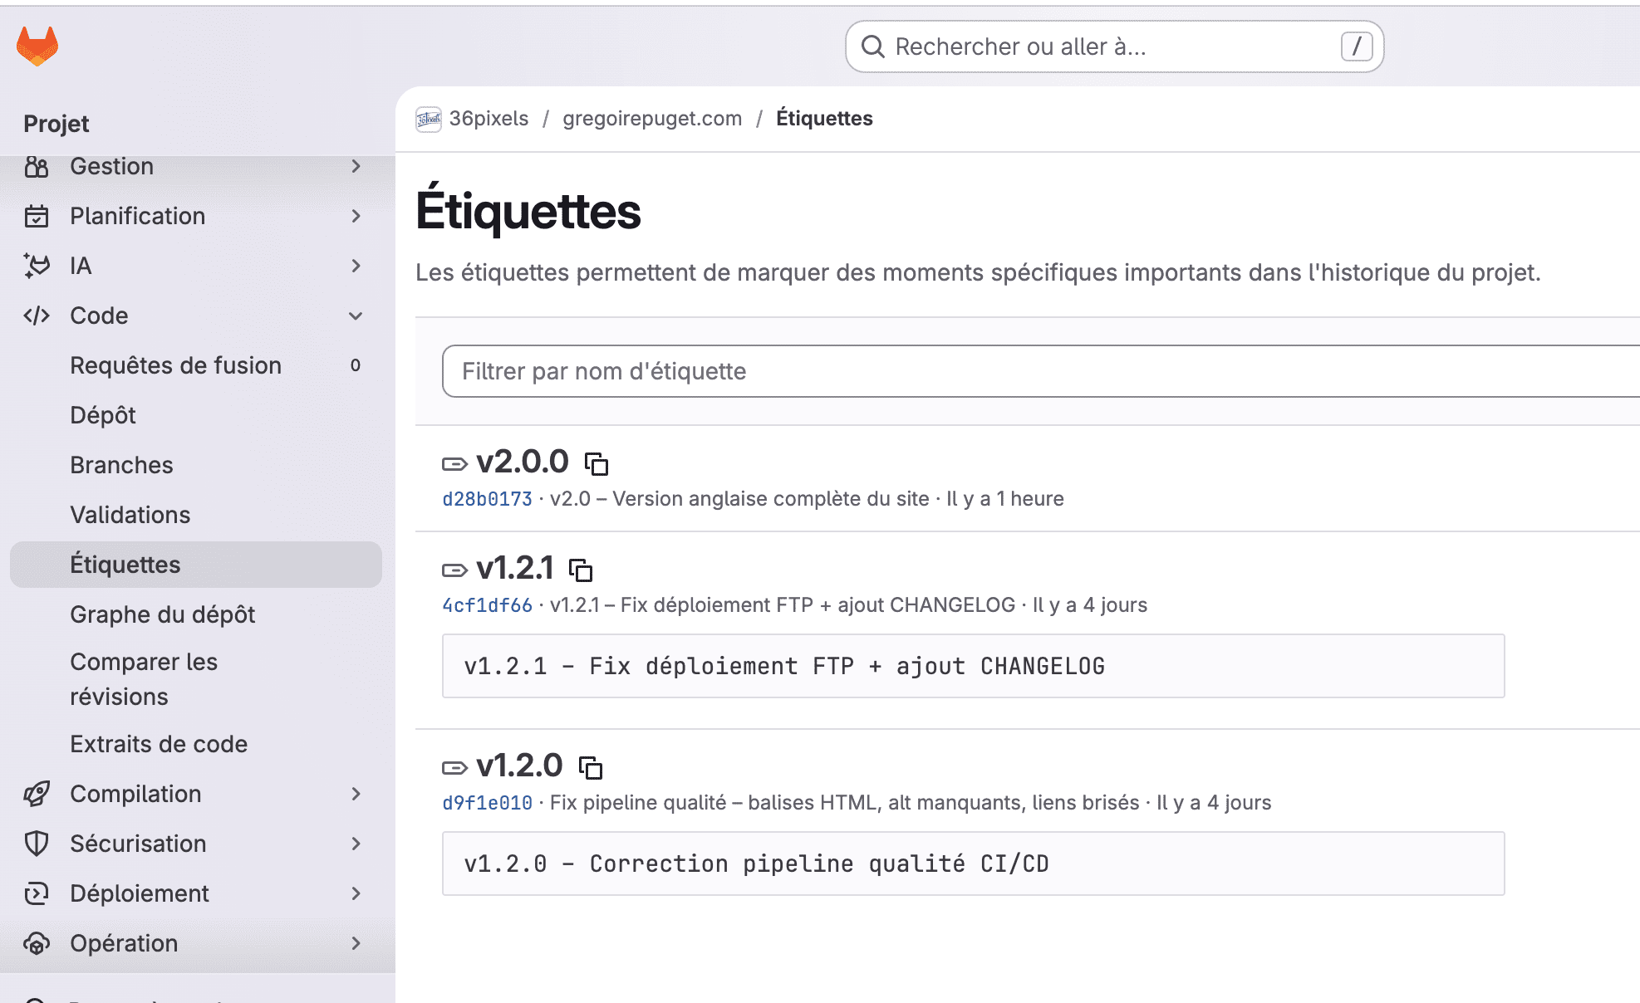Open Validations in the sidebar
Image resolution: width=1640 pixels, height=1003 pixels.
point(196,515)
